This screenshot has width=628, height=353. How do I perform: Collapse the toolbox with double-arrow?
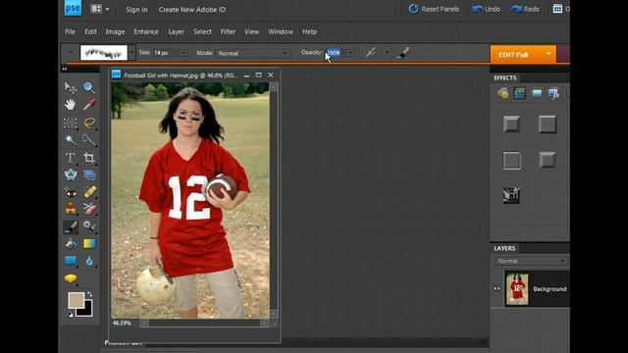64,69
